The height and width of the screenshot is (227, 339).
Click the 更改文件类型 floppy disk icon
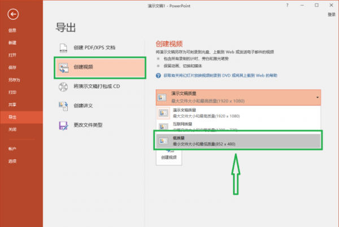tap(63, 125)
